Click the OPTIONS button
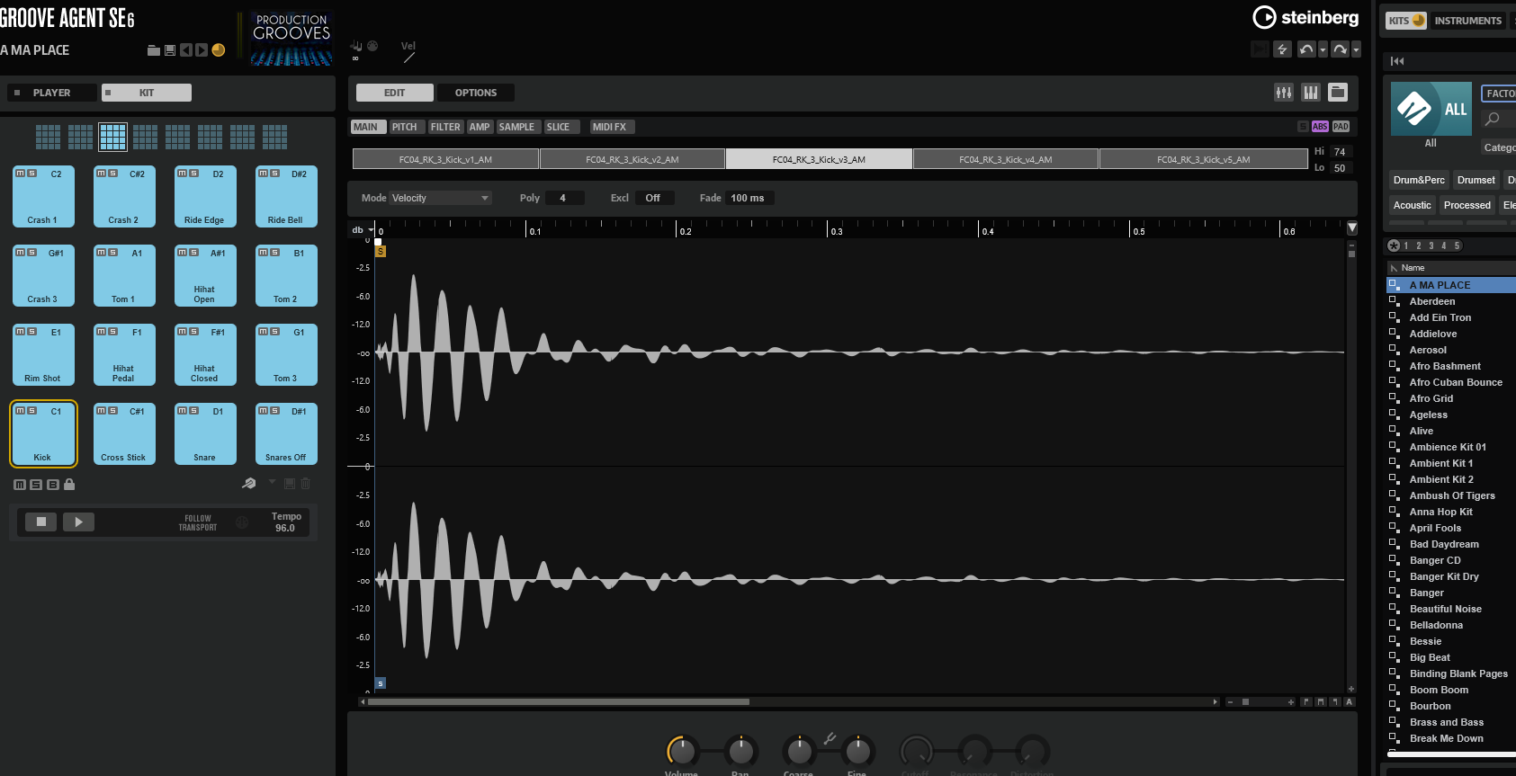 pos(476,93)
